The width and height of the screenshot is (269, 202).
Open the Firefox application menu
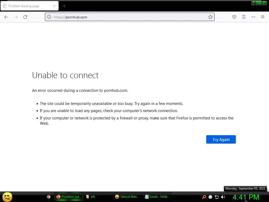point(263,17)
